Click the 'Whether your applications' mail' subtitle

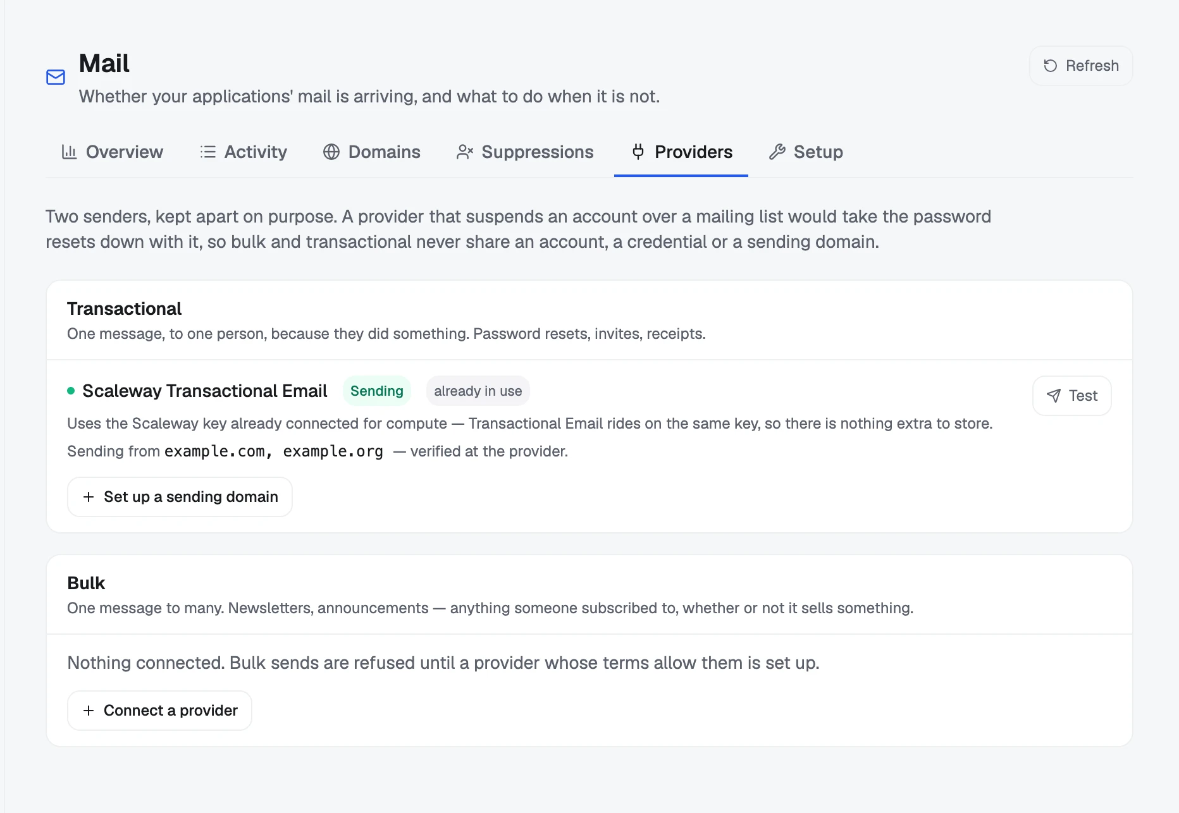[x=369, y=96]
